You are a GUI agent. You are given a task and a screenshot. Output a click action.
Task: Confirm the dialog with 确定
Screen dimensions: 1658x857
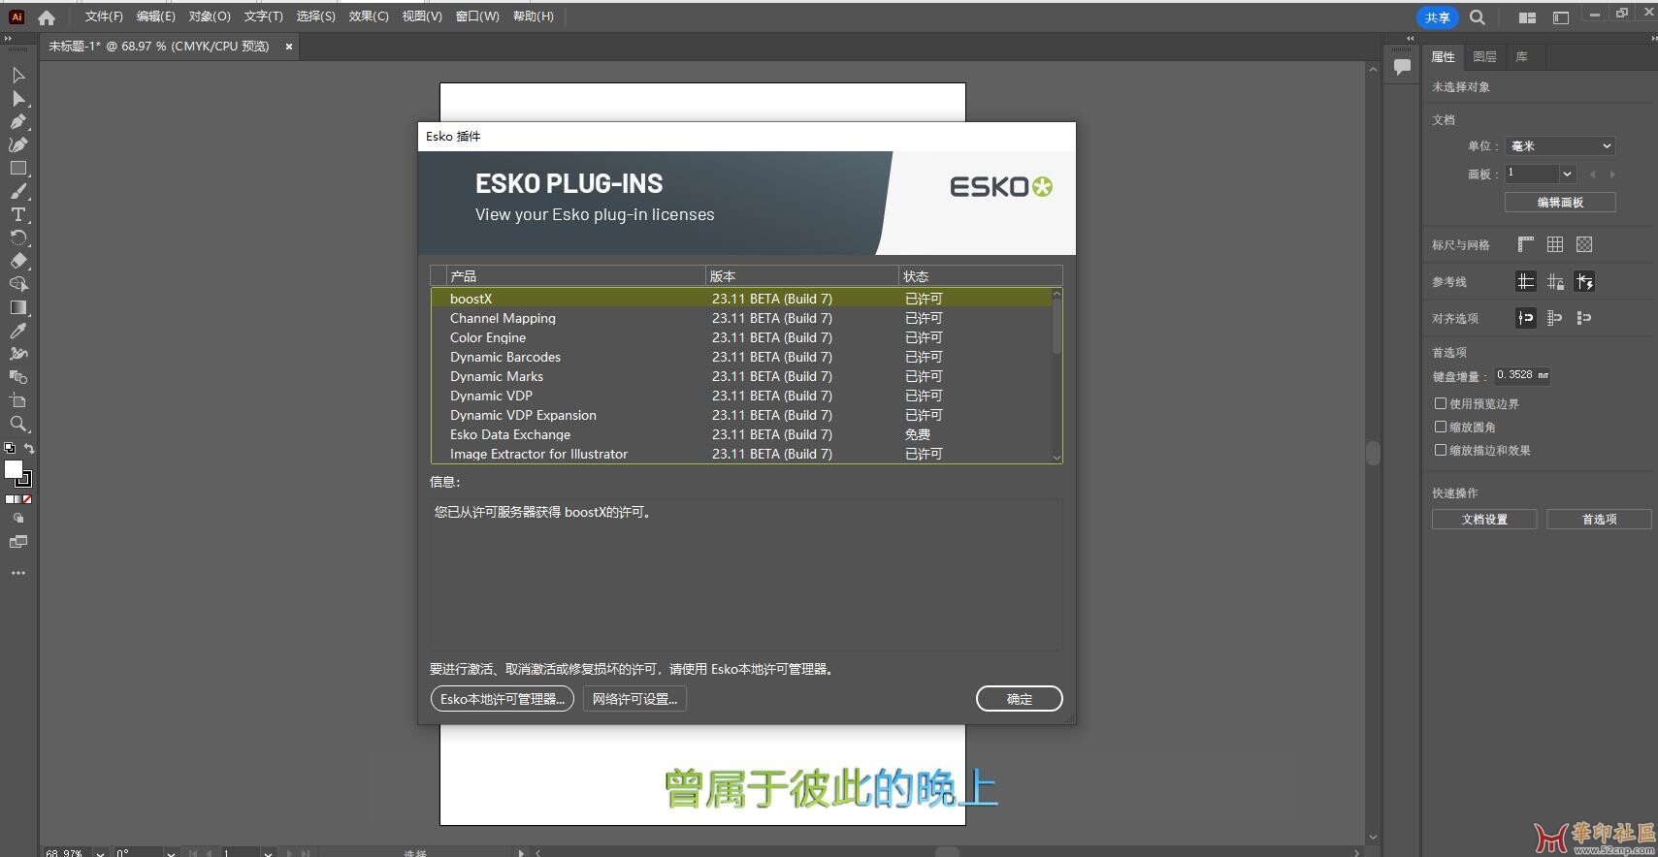tap(1019, 699)
